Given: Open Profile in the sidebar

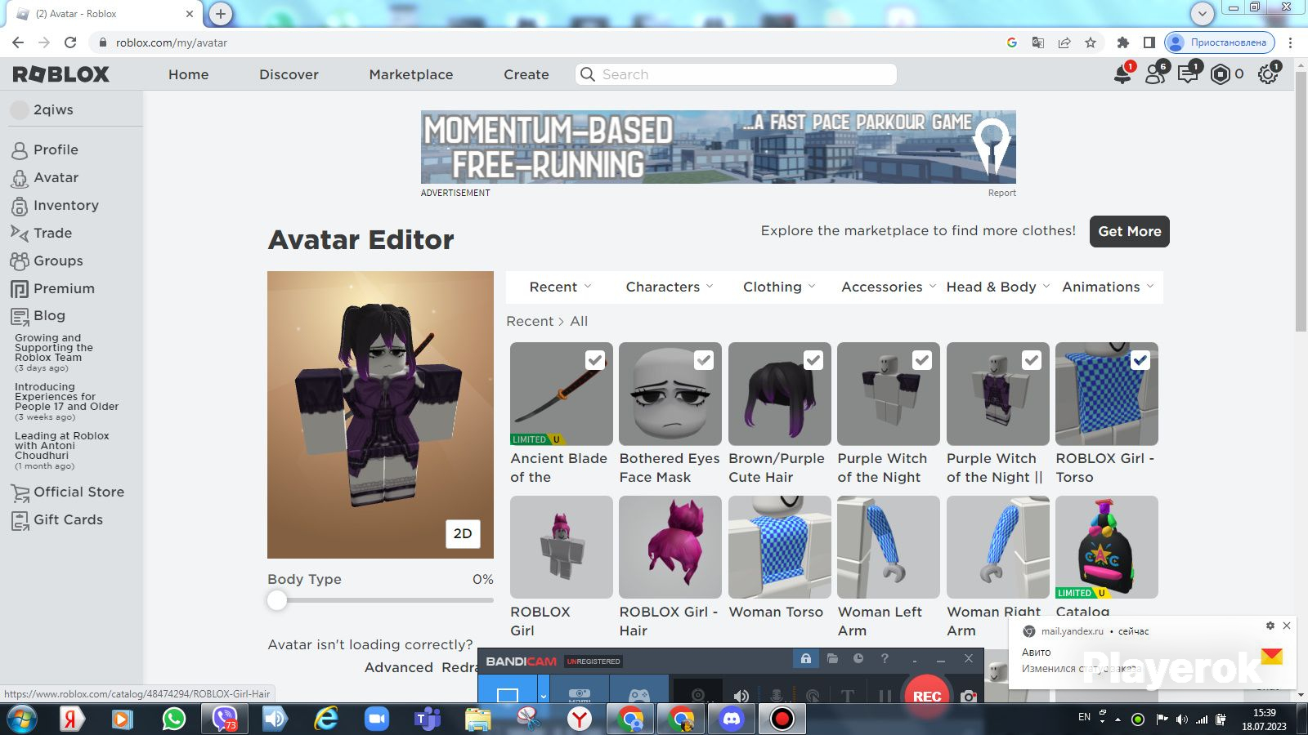Looking at the screenshot, I should 56,149.
